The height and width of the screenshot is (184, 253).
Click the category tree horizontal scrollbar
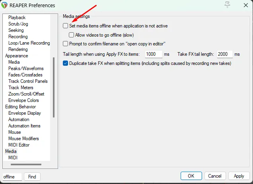[x=26, y=164]
